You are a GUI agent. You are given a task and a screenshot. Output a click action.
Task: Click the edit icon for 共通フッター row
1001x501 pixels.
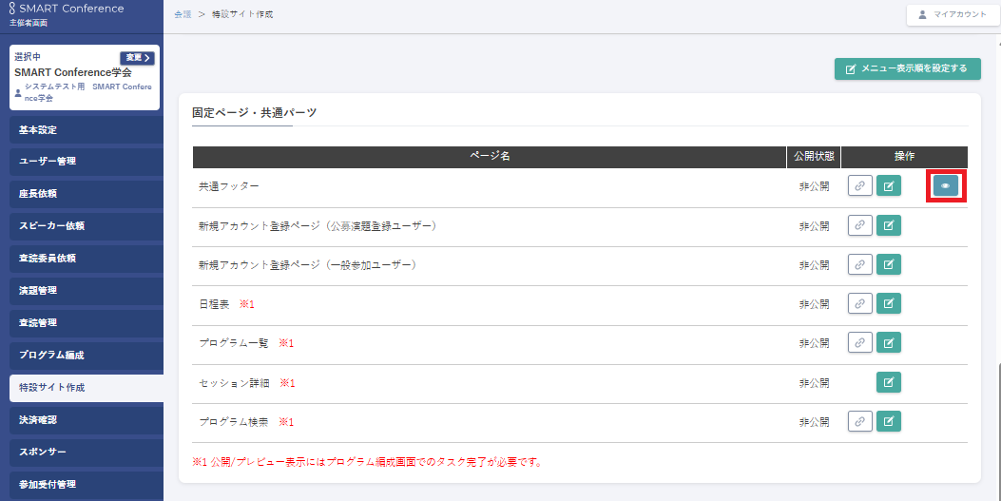click(888, 186)
